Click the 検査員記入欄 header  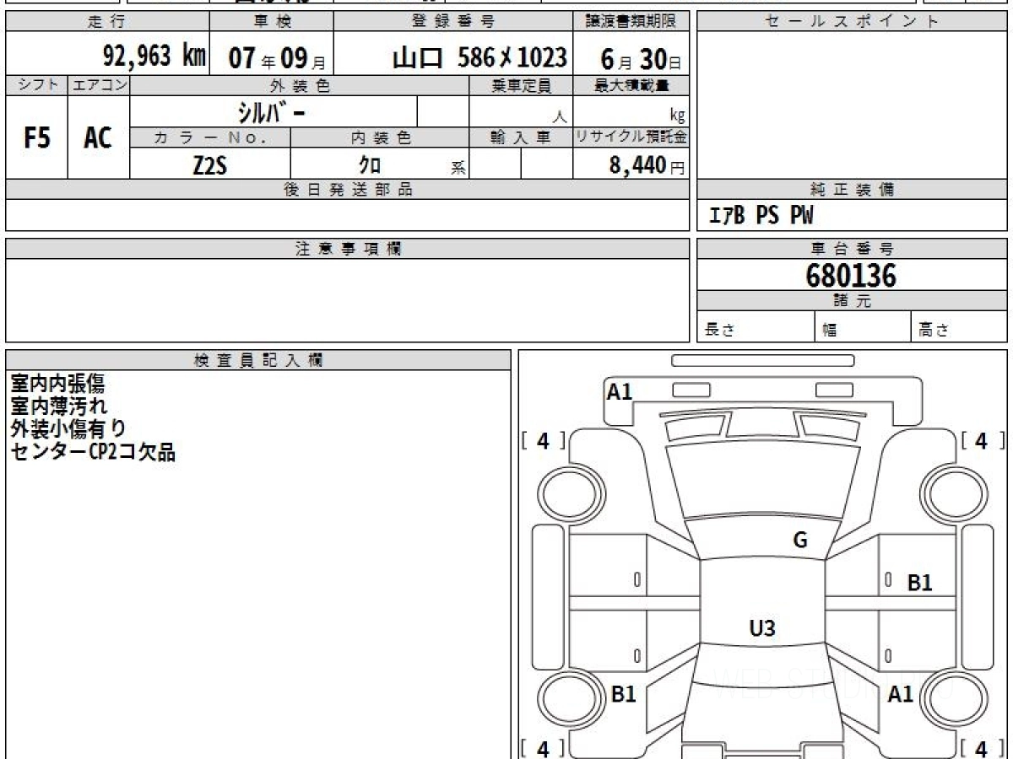(x=258, y=360)
